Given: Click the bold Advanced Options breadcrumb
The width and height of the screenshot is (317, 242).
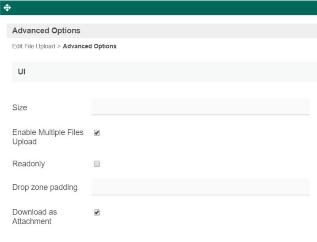Looking at the screenshot, I should 90,46.
